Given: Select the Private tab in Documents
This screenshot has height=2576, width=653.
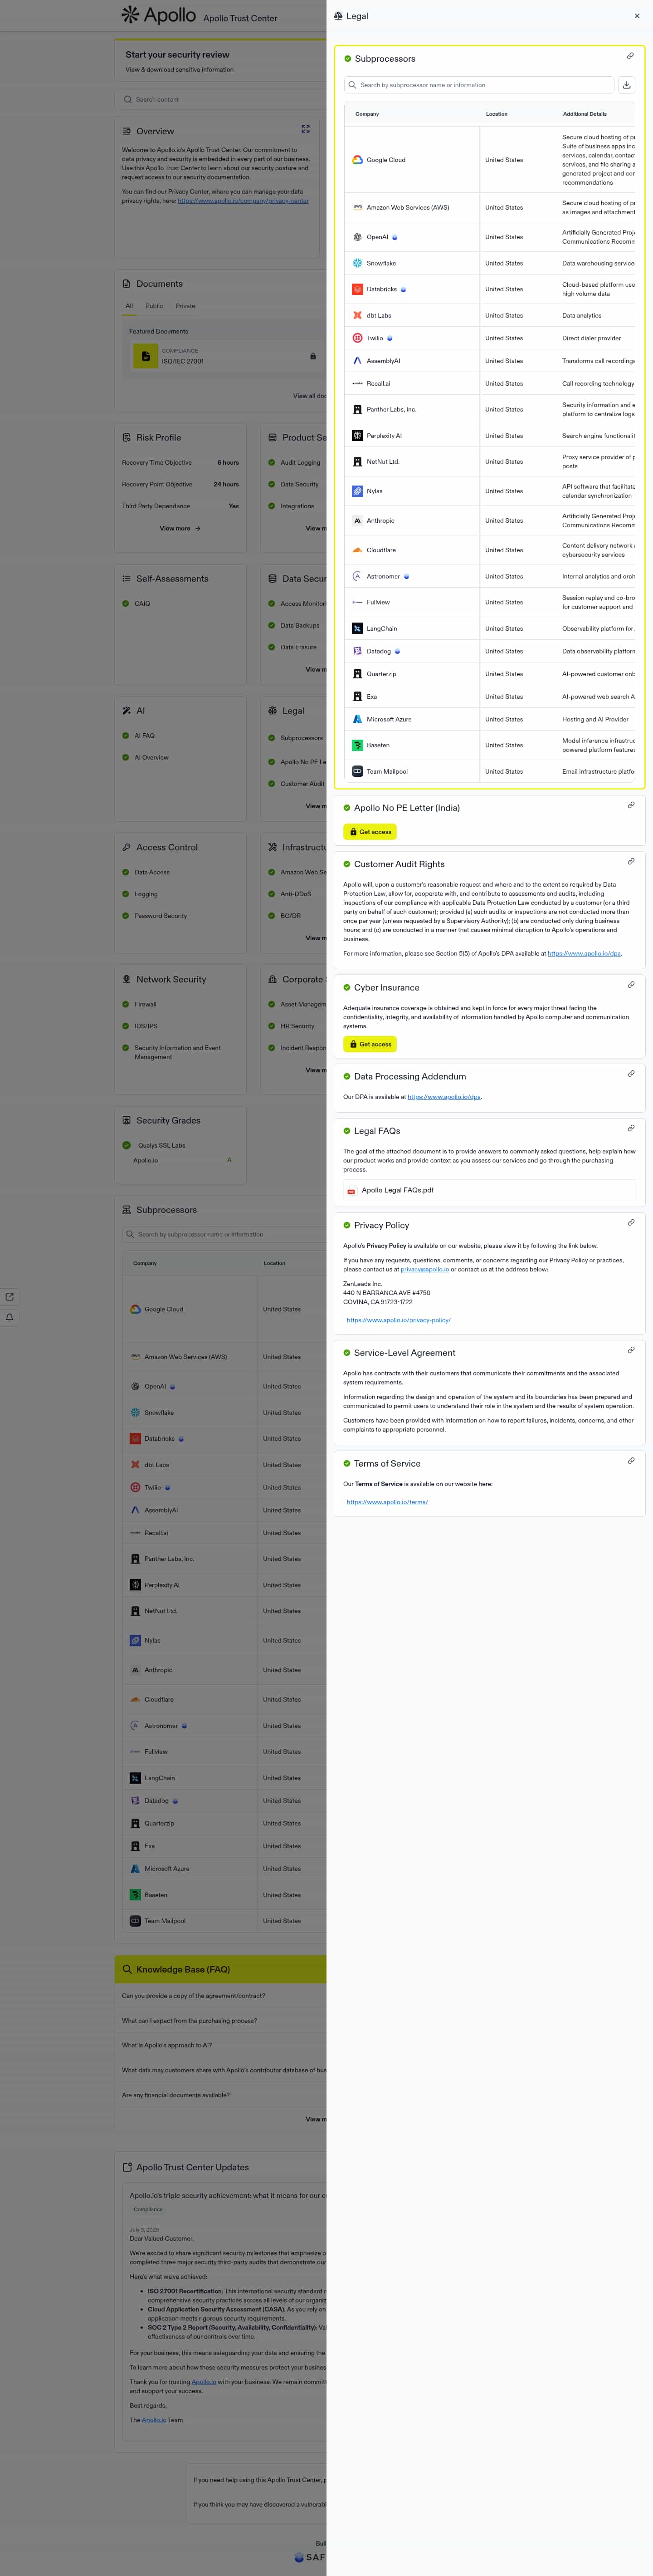Looking at the screenshot, I should coord(186,306).
